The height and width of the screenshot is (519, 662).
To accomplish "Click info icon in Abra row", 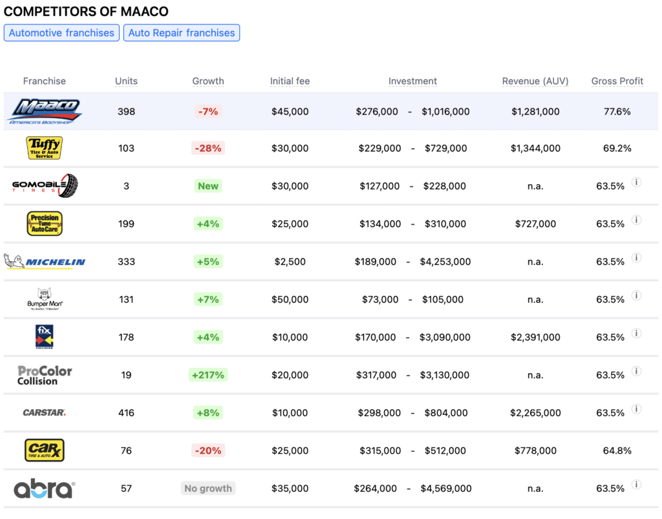I will pos(636,484).
